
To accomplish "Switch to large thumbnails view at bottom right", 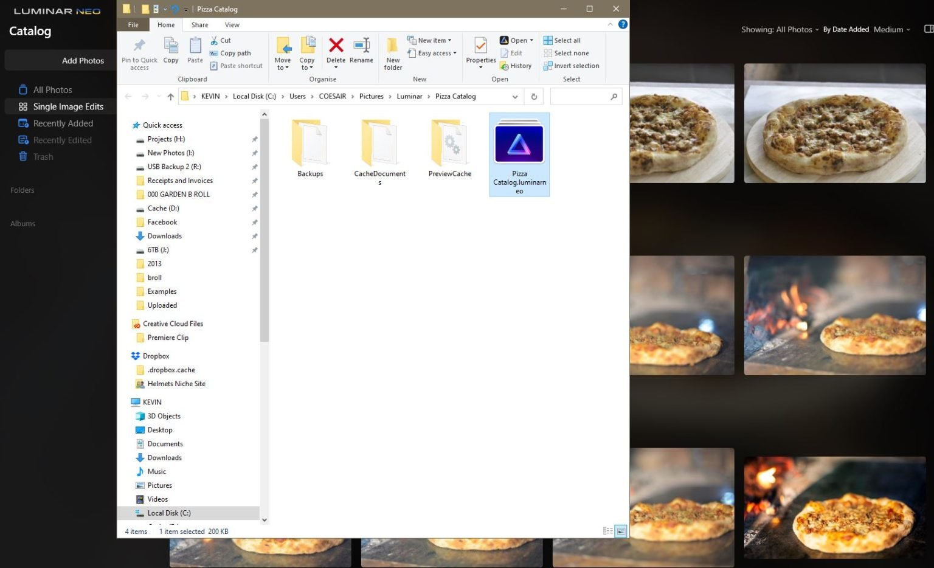I will tap(621, 531).
